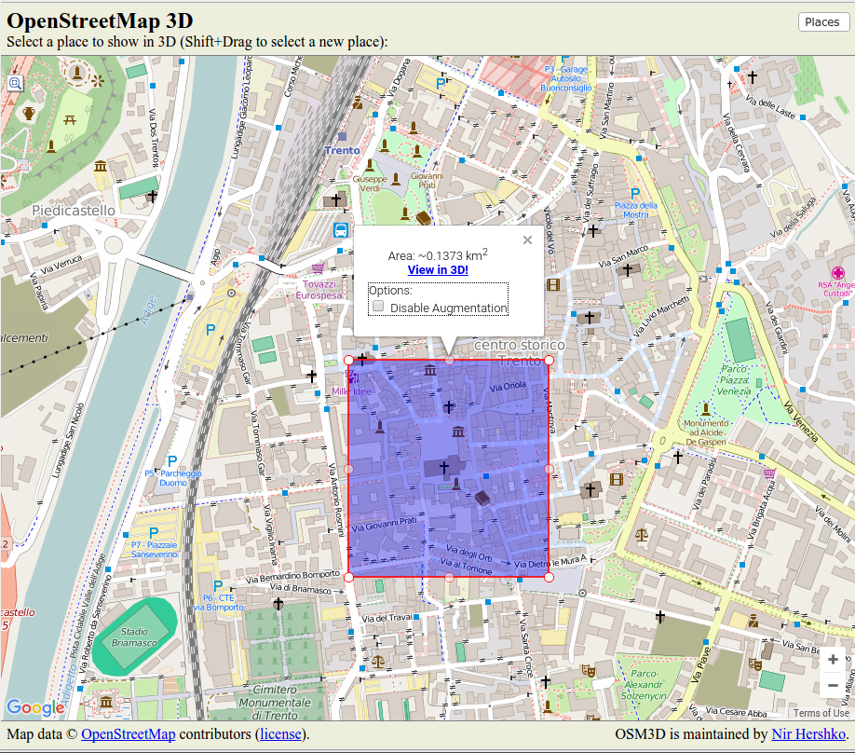Image resolution: width=855 pixels, height=753 pixels.
Task: Click the large parking P icon by Adige
Action: click(x=210, y=330)
